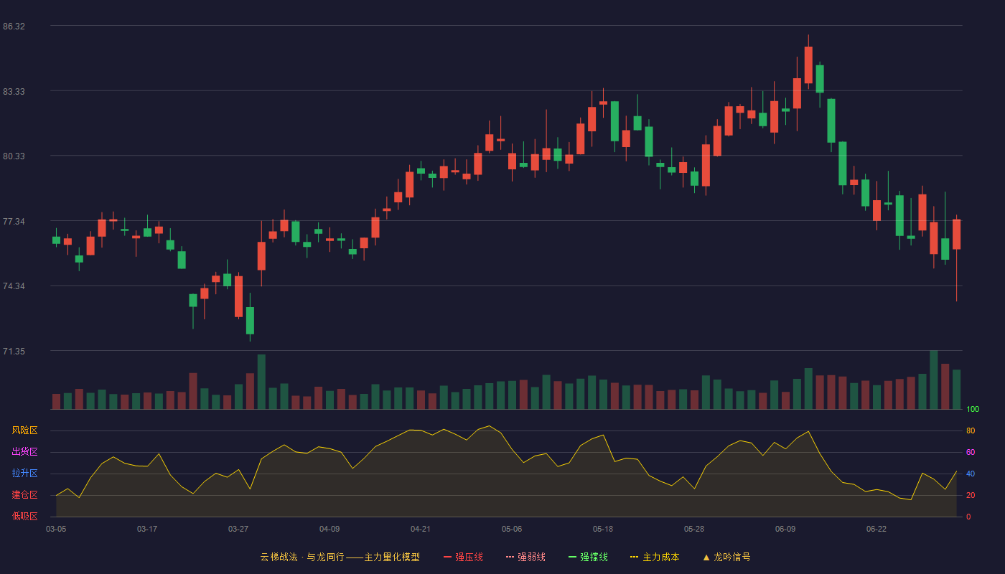Click the 06-09 date label
1005x574 pixels.
(x=785, y=529)
